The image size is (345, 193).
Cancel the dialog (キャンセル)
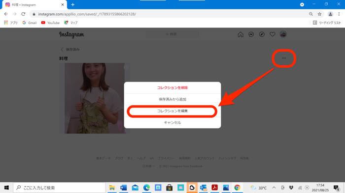(x=172, y=123)
